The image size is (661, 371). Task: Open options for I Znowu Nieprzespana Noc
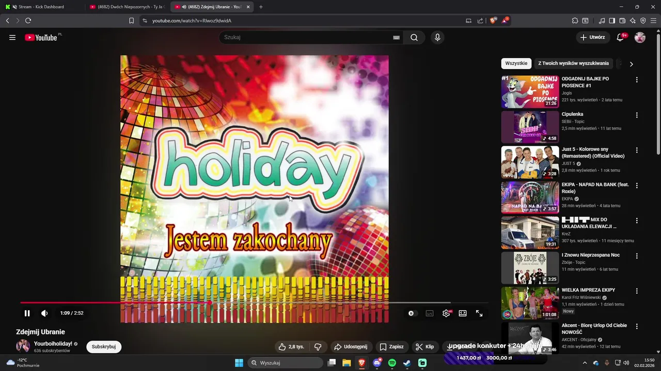637,256
